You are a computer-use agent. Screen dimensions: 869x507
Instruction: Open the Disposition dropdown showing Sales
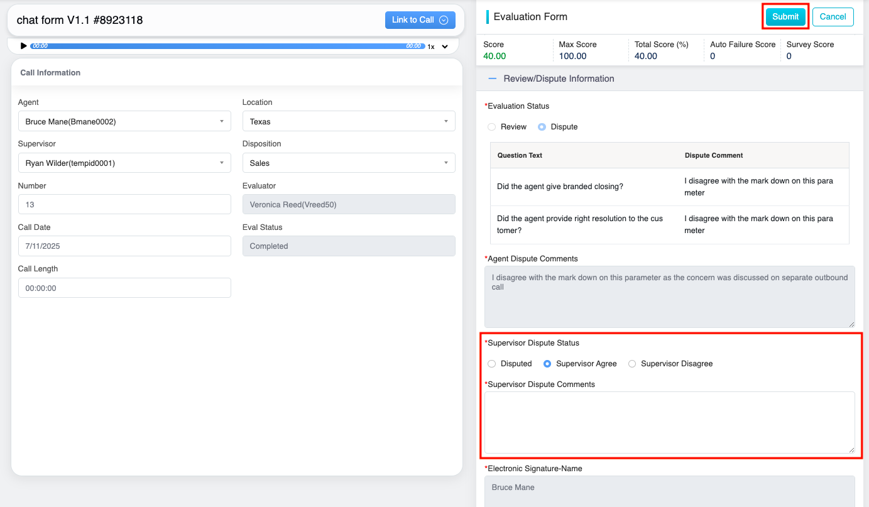coord(349,163)
